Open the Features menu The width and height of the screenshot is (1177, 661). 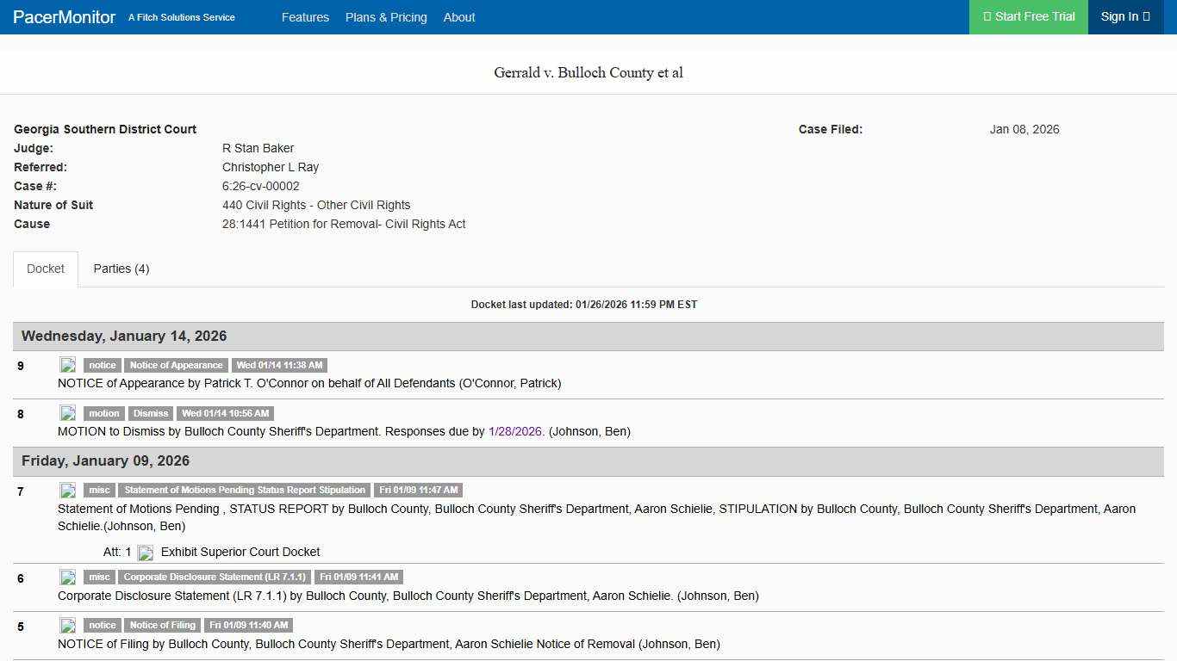[306, 17]
